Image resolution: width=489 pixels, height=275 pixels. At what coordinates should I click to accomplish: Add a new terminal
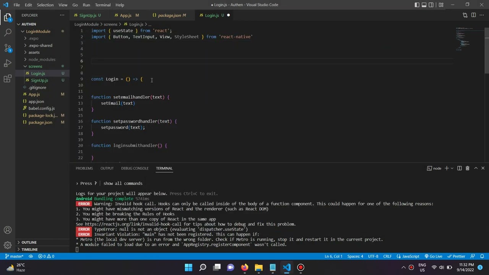(447, 168)
